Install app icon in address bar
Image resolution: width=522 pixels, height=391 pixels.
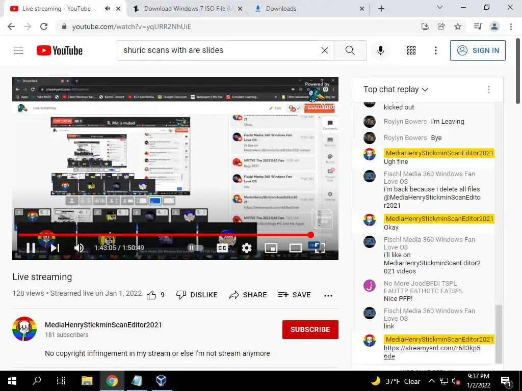coord(425,26)
